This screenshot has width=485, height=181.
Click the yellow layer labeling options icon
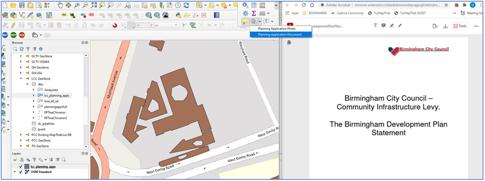pos(64,15)
